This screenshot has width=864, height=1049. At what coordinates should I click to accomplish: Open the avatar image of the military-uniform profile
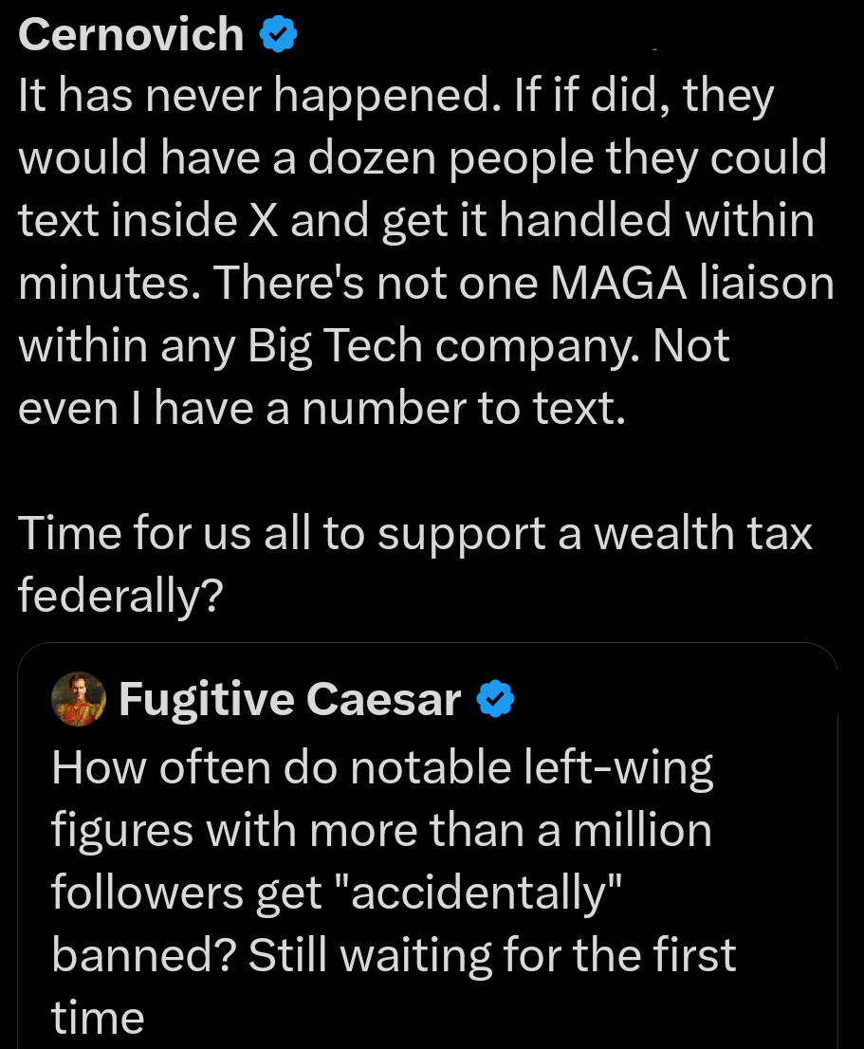click(x=79, y=699)
